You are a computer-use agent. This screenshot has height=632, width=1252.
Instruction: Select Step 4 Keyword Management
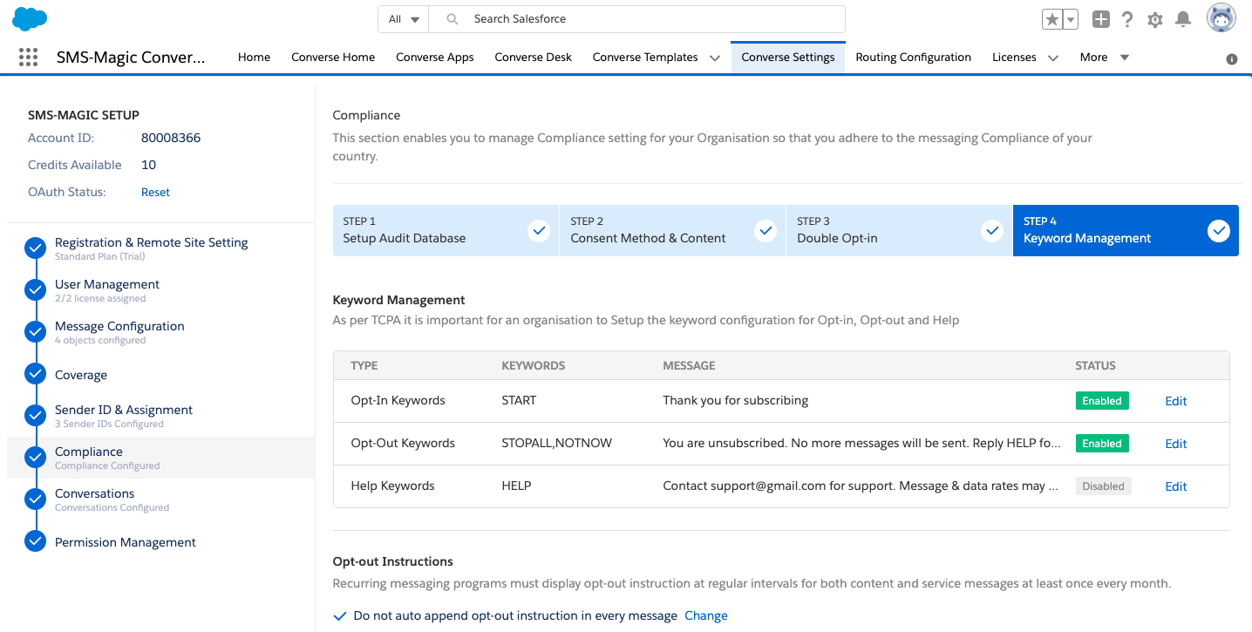coord(1126,230)
